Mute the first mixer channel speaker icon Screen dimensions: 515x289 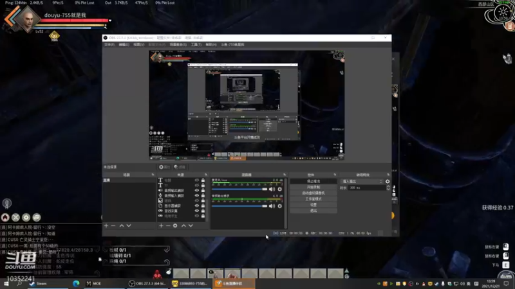click(x=272, y=189)
